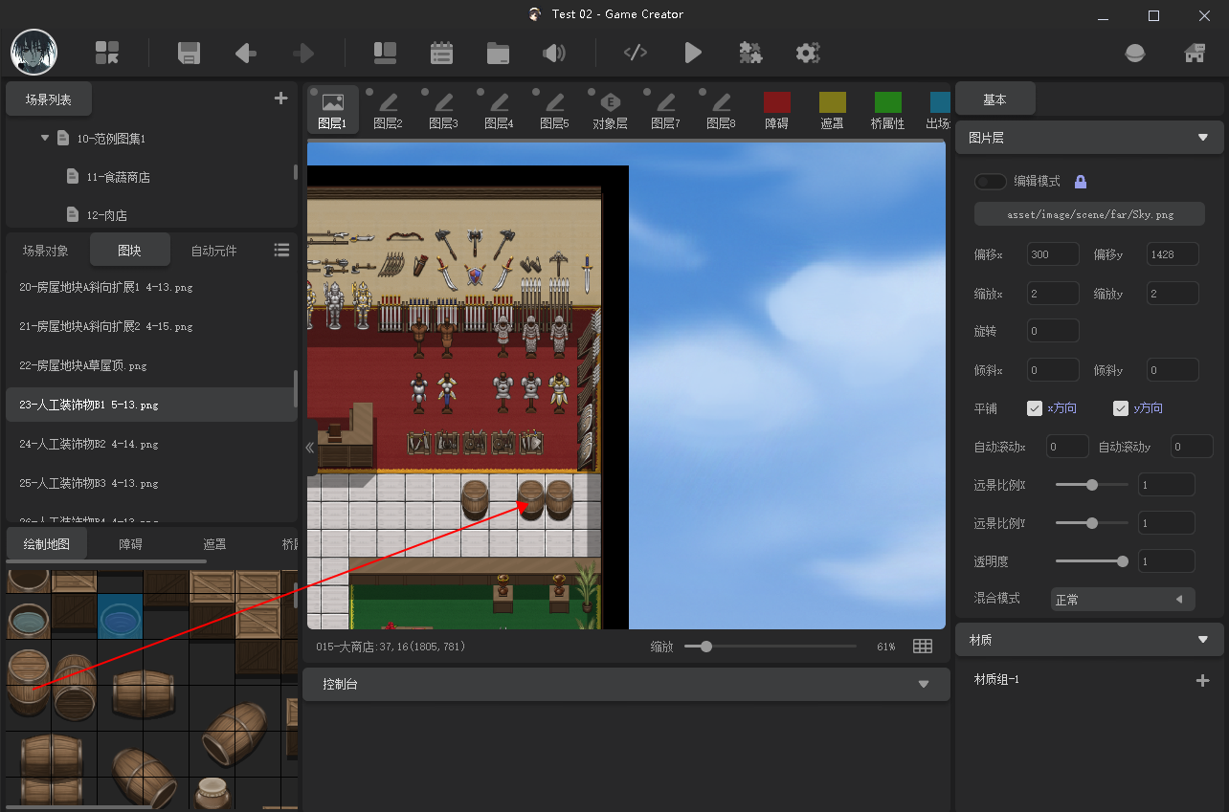The height and width of the screenshot is (812, 1229).
Task: Collapse the 图片层 section
Action: (1203, 138)
